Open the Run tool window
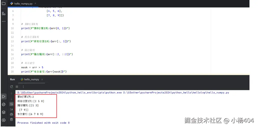 click(x=4, y=96)
